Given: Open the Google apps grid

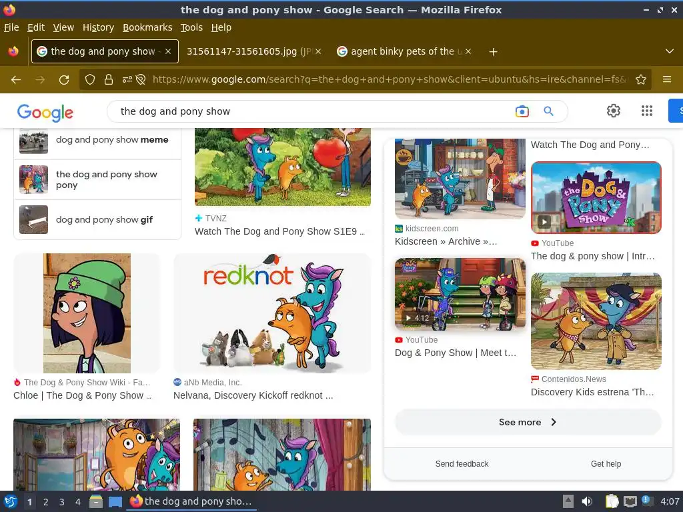Looking at the screenshot, I should (x=647, y=111).
